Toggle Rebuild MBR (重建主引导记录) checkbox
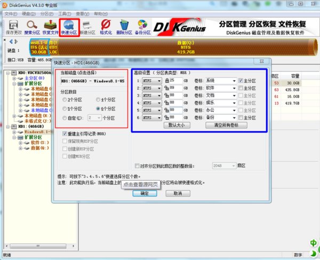Viewport: 320px width, 260px height. (65, 134)
